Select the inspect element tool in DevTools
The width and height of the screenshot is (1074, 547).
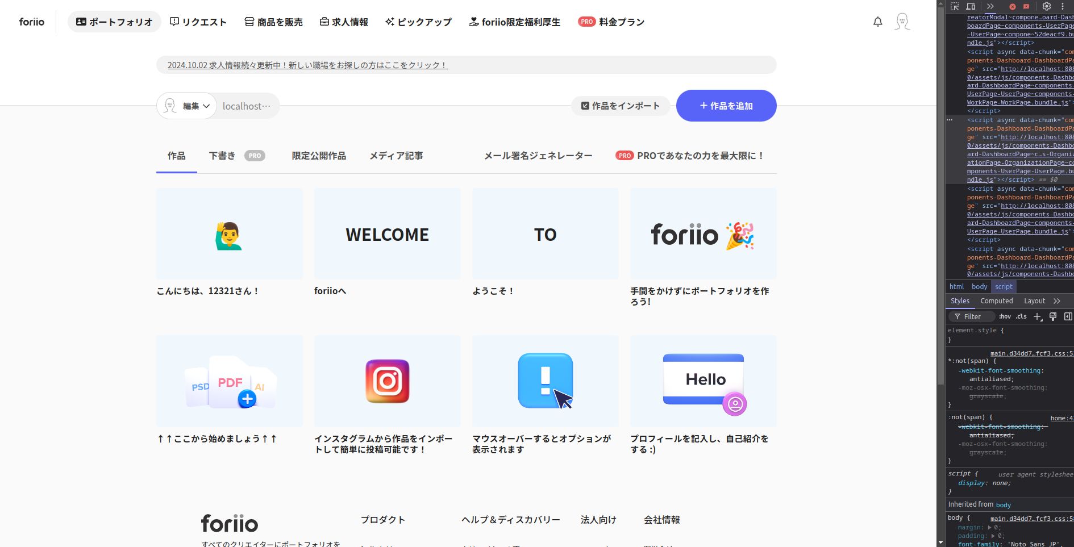(x=954, y=6)
